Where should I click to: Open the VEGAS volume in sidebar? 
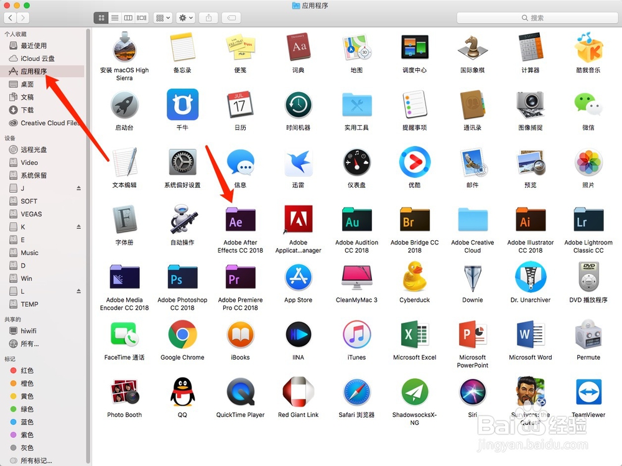pos(43,214)
